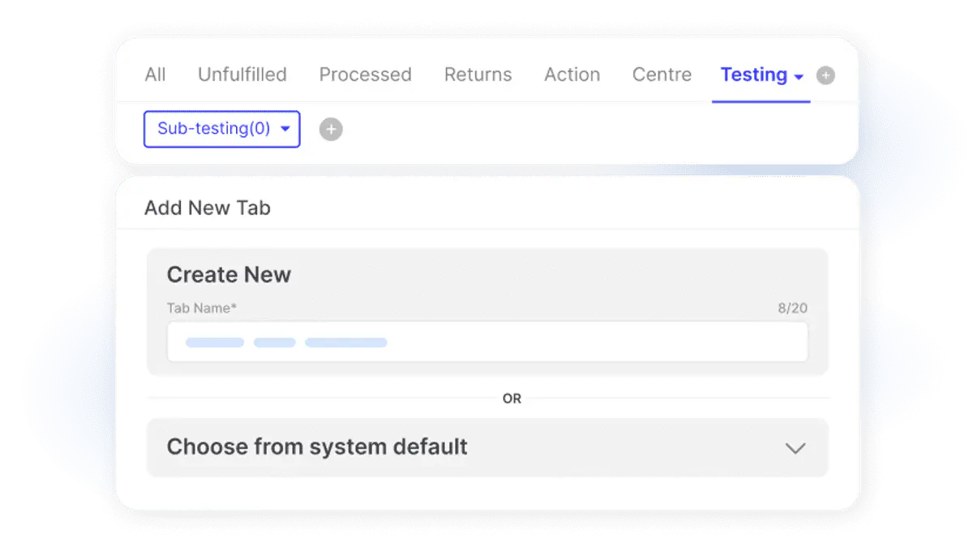Go to the Returns tab
This screenshot has width=973, height=546.
478,75
